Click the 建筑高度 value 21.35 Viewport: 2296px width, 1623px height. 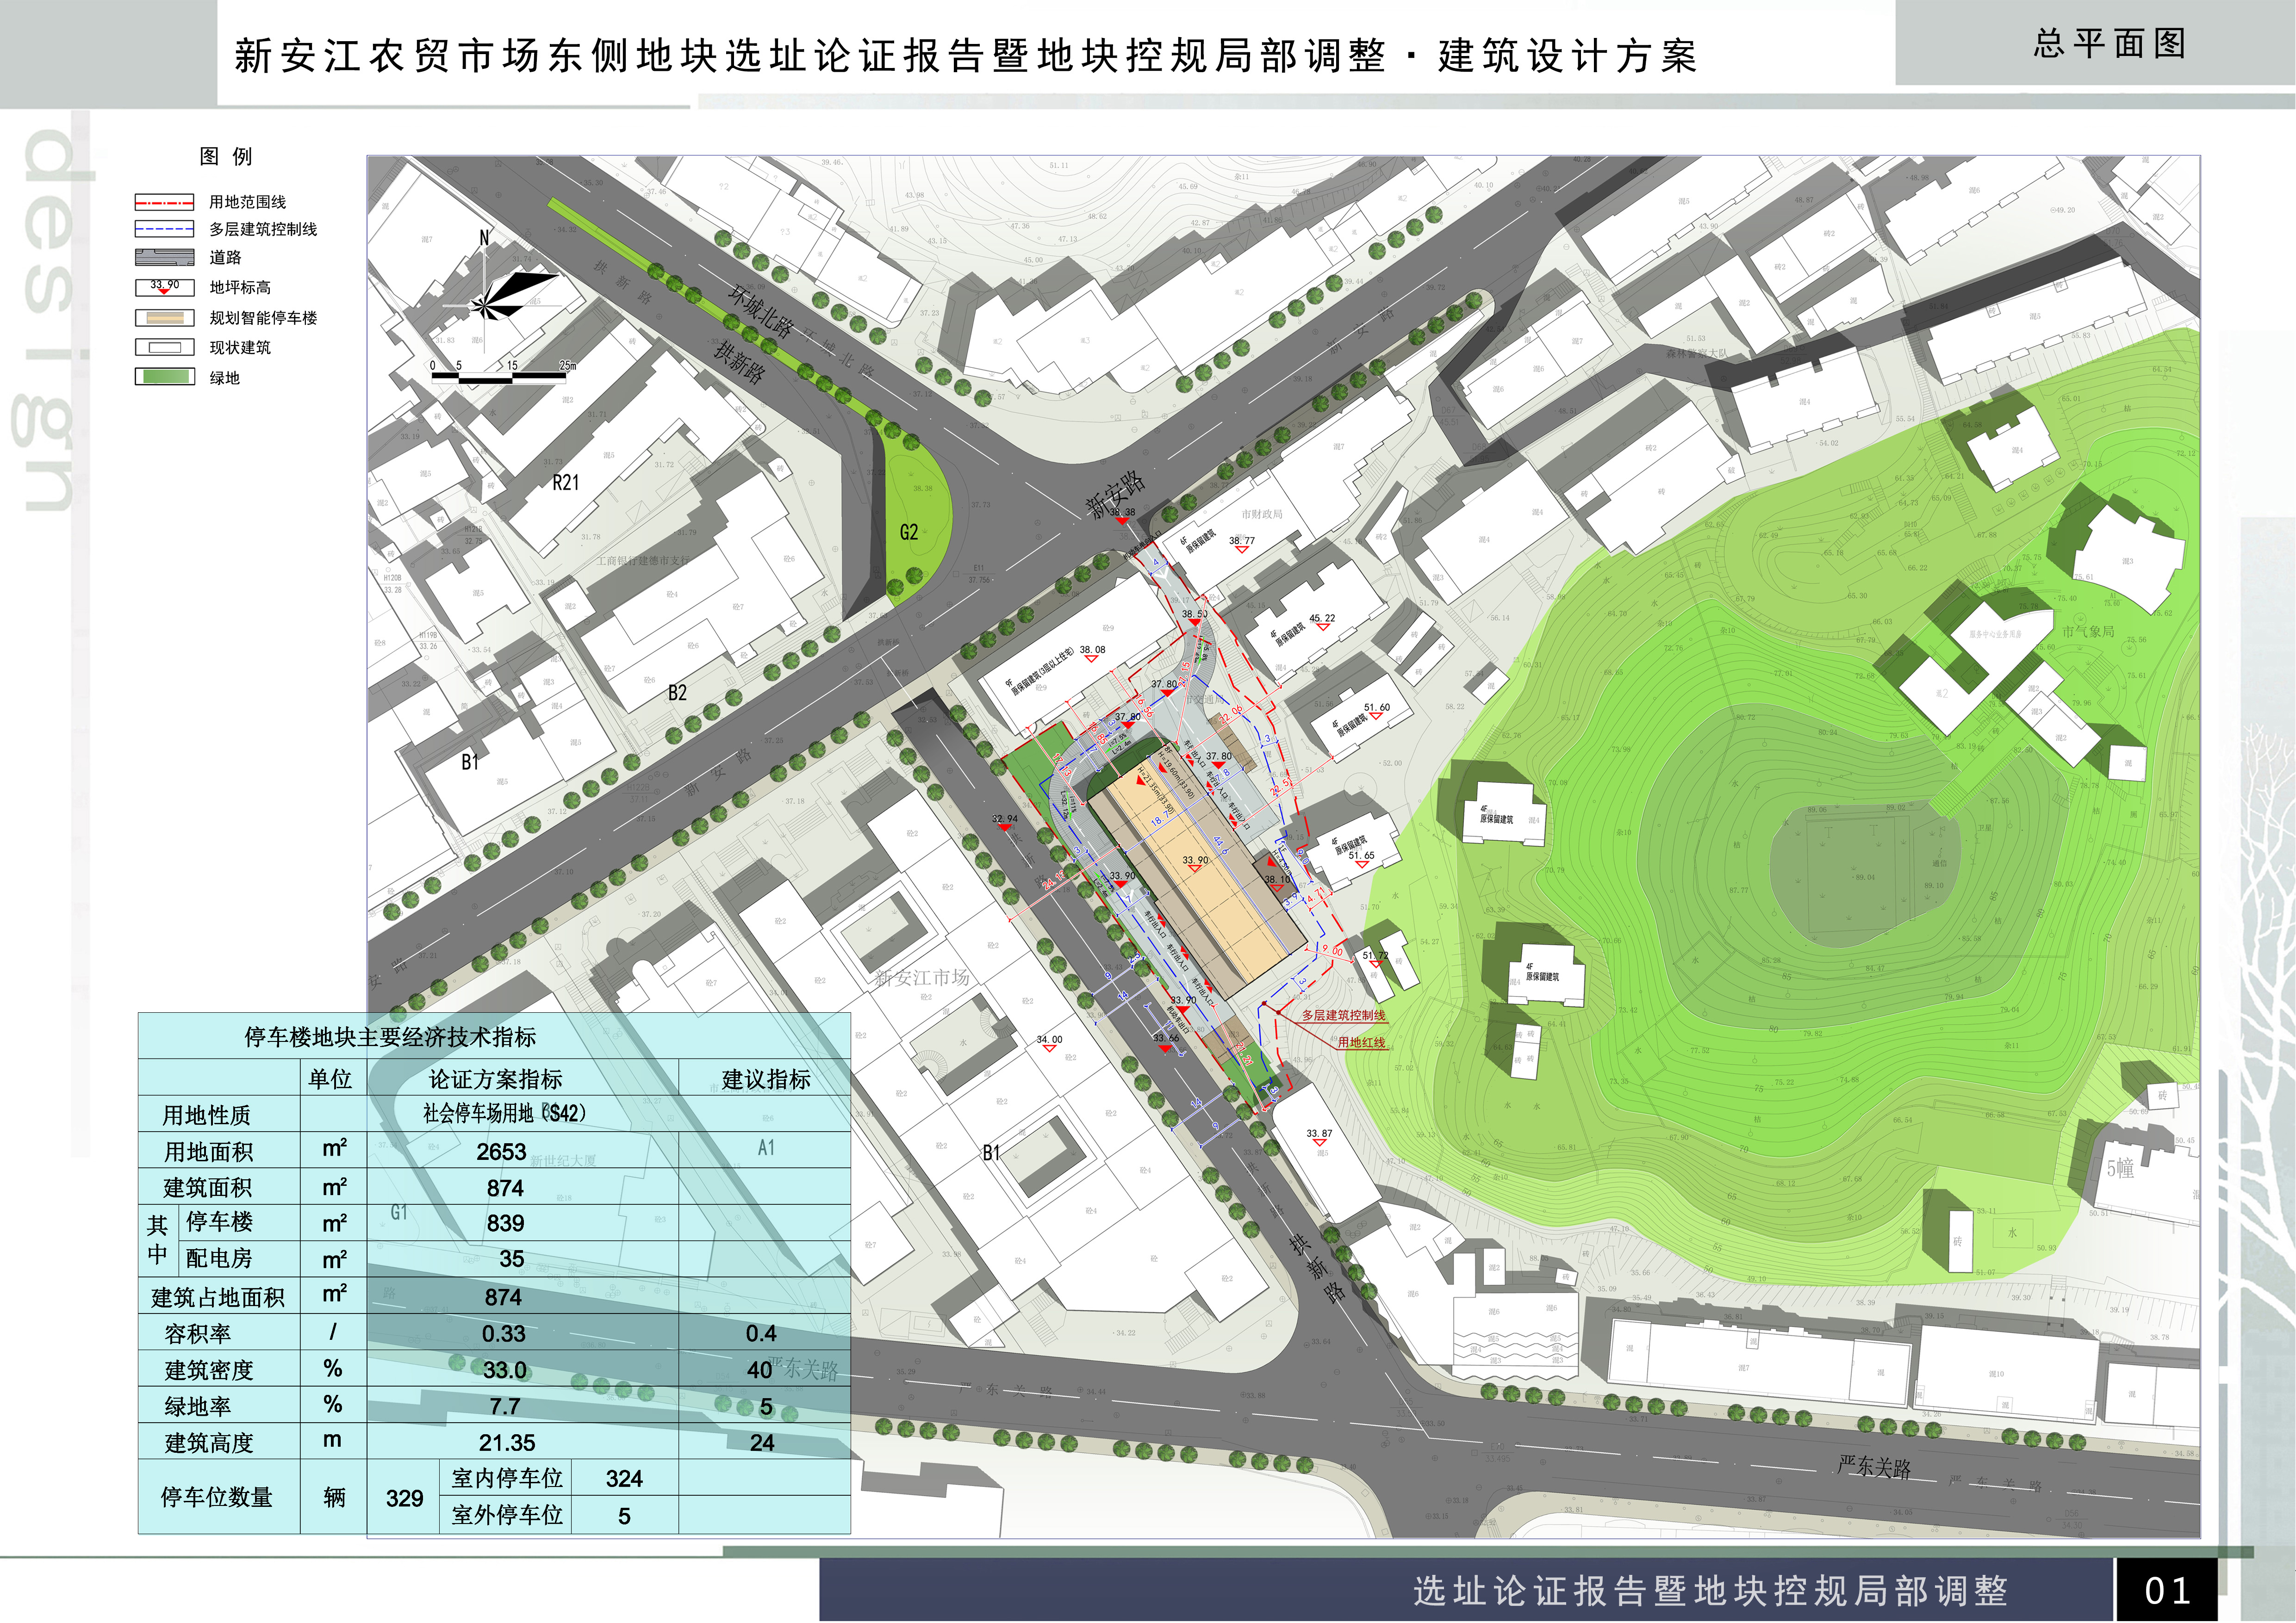tap(507, 1443)
